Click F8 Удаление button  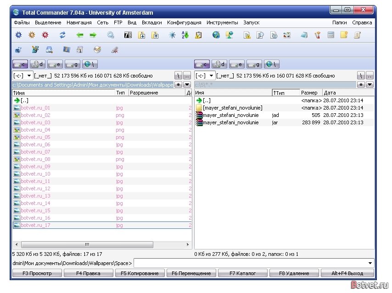294,273
